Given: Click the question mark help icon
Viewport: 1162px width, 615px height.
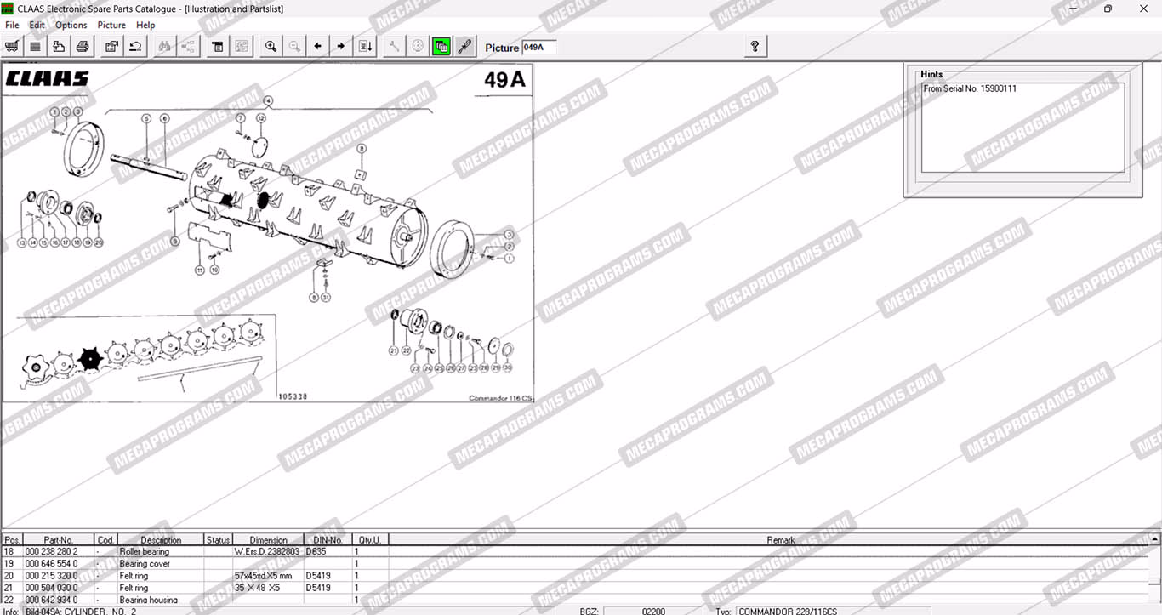Looking at the screenshot, I should pos(755,47).
